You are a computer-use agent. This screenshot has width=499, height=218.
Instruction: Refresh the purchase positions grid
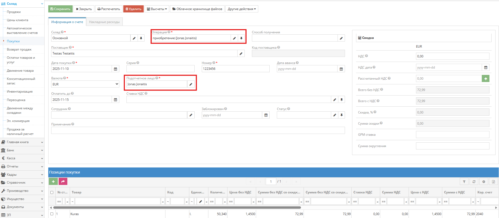[474, 181]
